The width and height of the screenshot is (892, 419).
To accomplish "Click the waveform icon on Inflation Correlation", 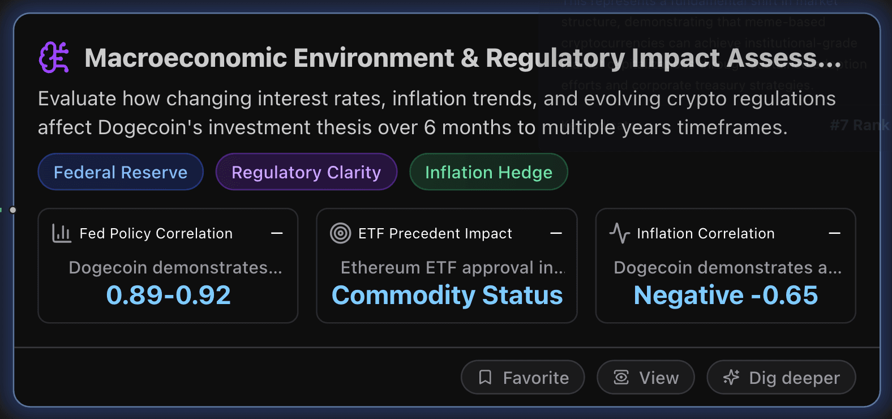I will pos(619,233).
